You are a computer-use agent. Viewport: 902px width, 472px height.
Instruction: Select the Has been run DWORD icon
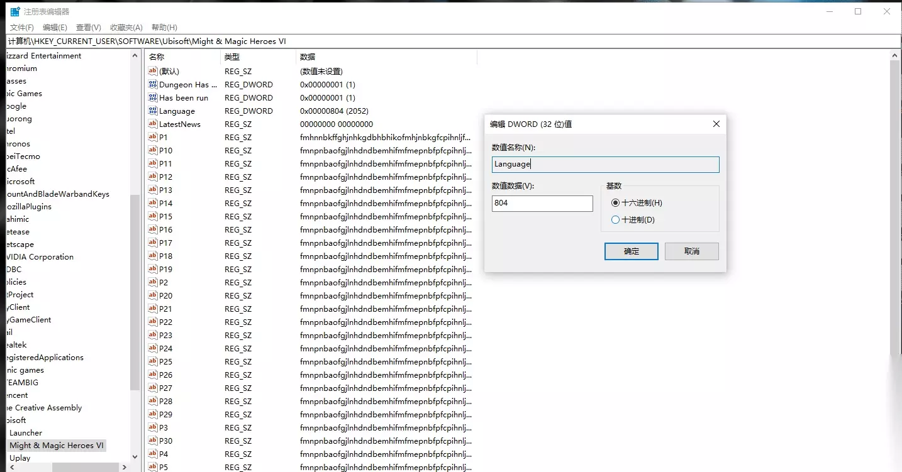[x=153, y=97]
